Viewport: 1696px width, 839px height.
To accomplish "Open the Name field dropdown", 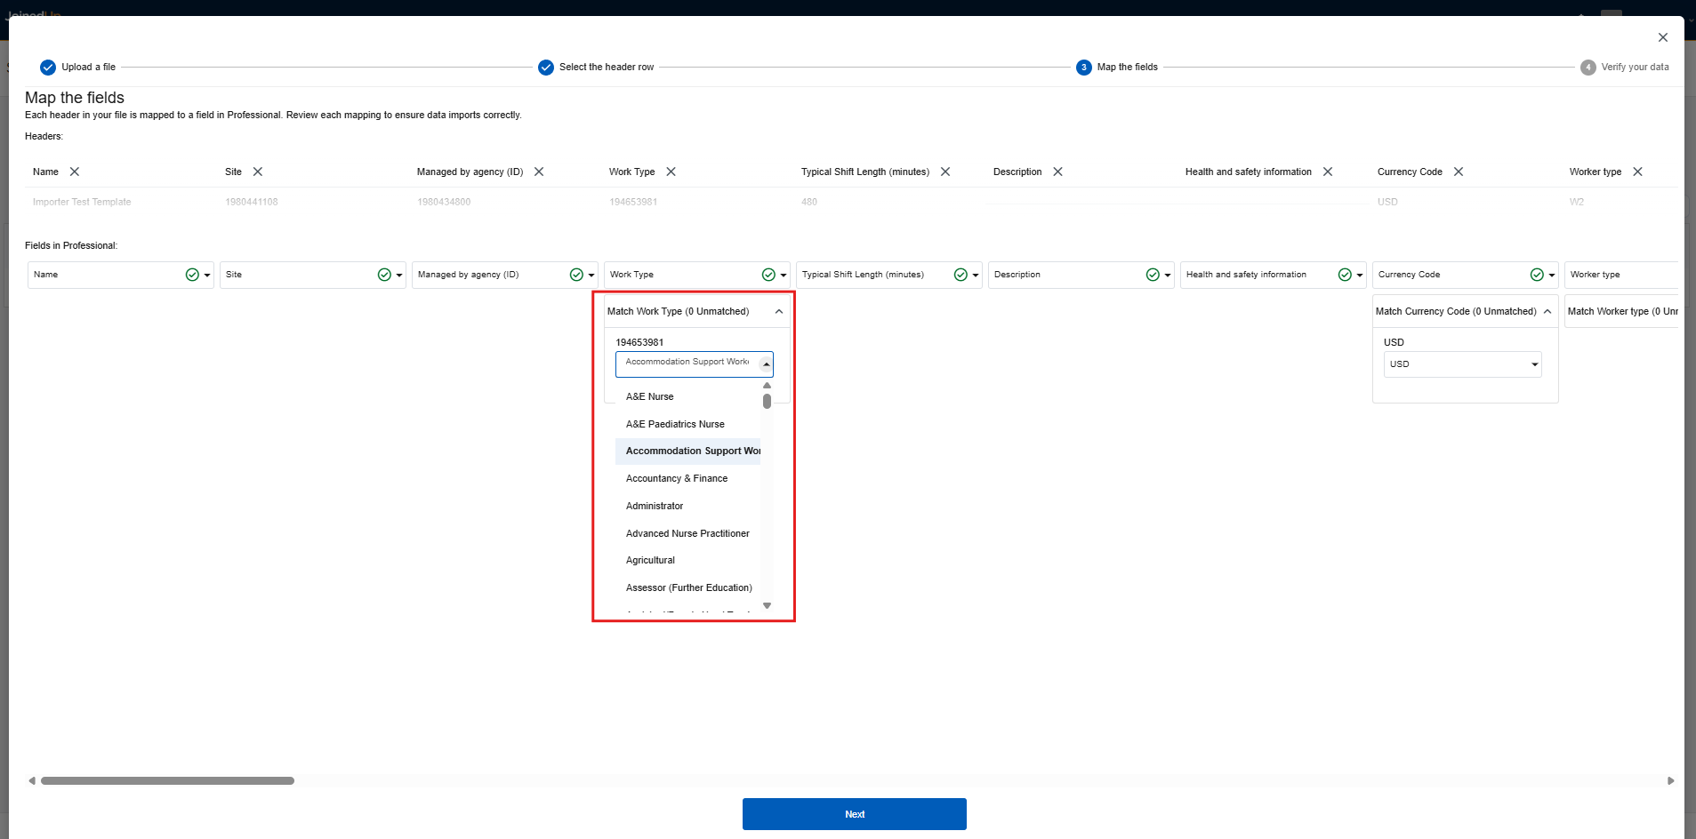I will [207, 276].
